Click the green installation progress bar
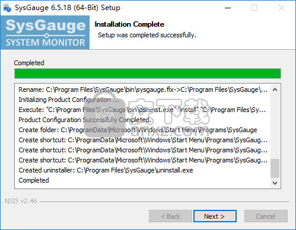The image size is (296, 230). [x=148, y=74]
